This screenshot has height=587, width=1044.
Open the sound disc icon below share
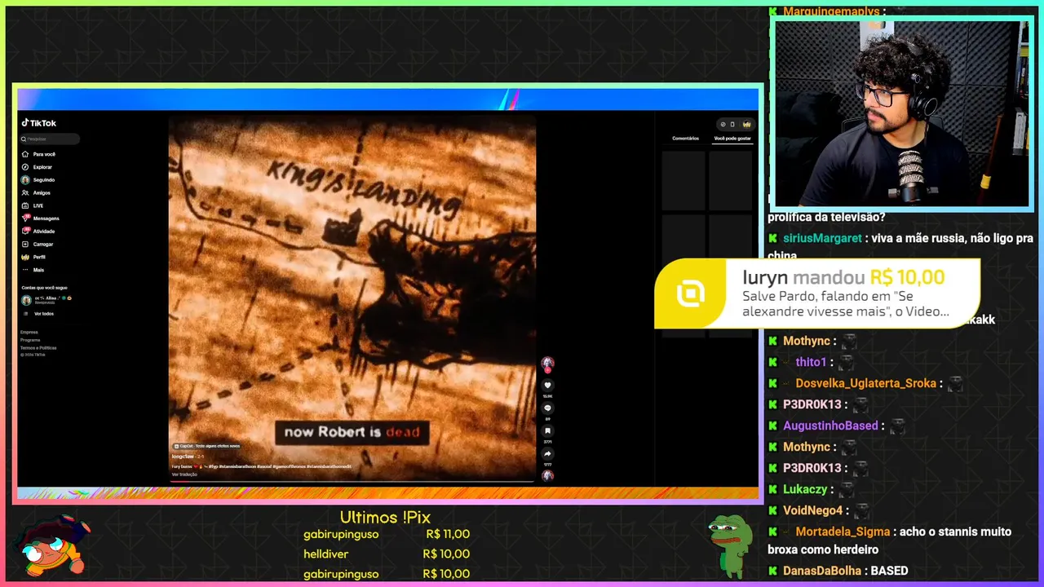548,475
